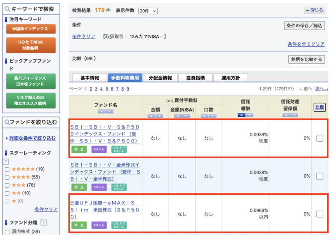Image resolution: width=330 pixels, height=235 pixels.
Task: Tick compare checkbox for eMAXIS Slim 米国株式
Action: click(x=320, y=214)
